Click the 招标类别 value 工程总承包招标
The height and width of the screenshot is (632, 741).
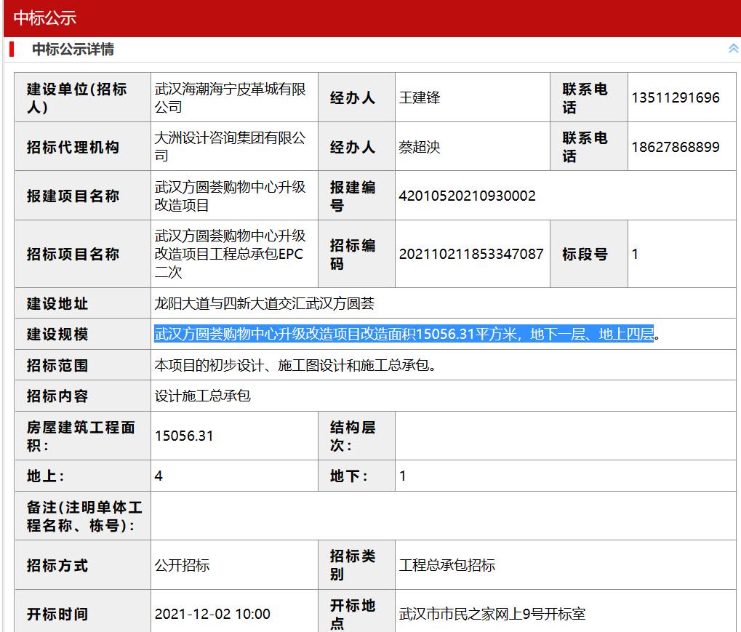(x=446, y=565)
